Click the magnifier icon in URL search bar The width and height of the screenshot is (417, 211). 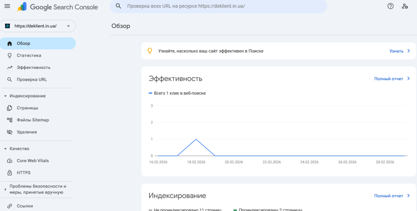(x=119, y=6)
